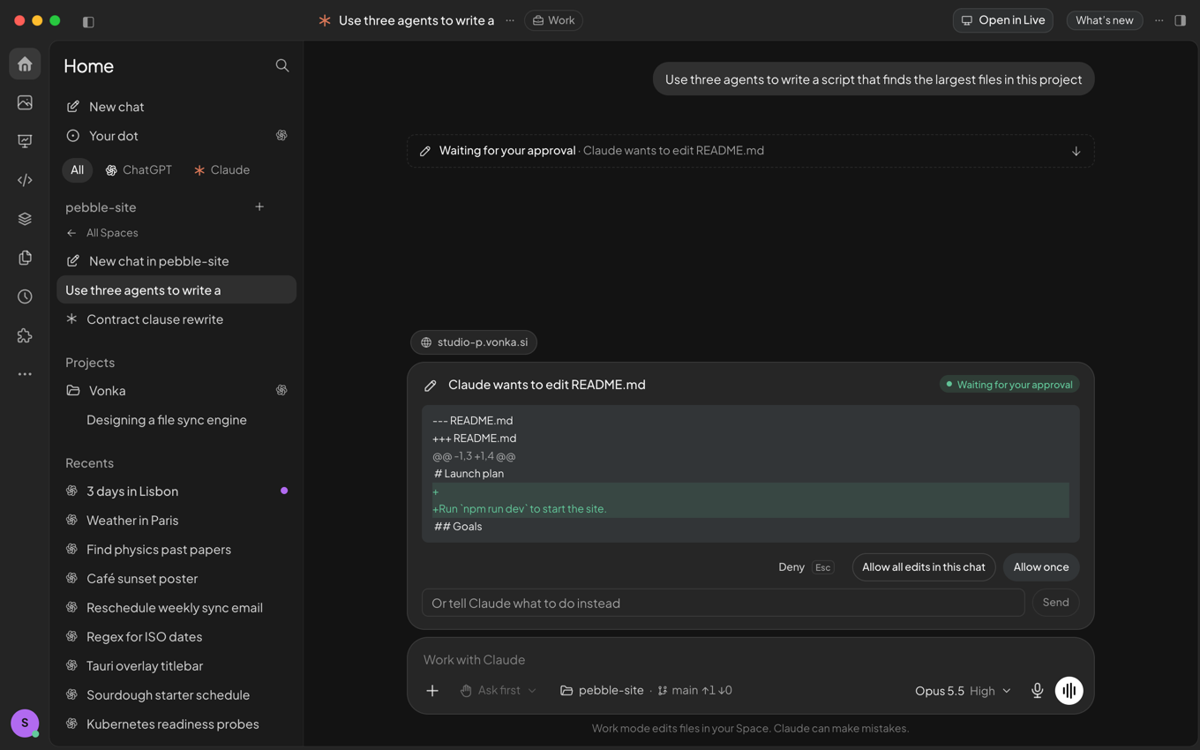Open chat title options ellipsis
This screenshot has width=1200, height=750.
click(510, 20)
